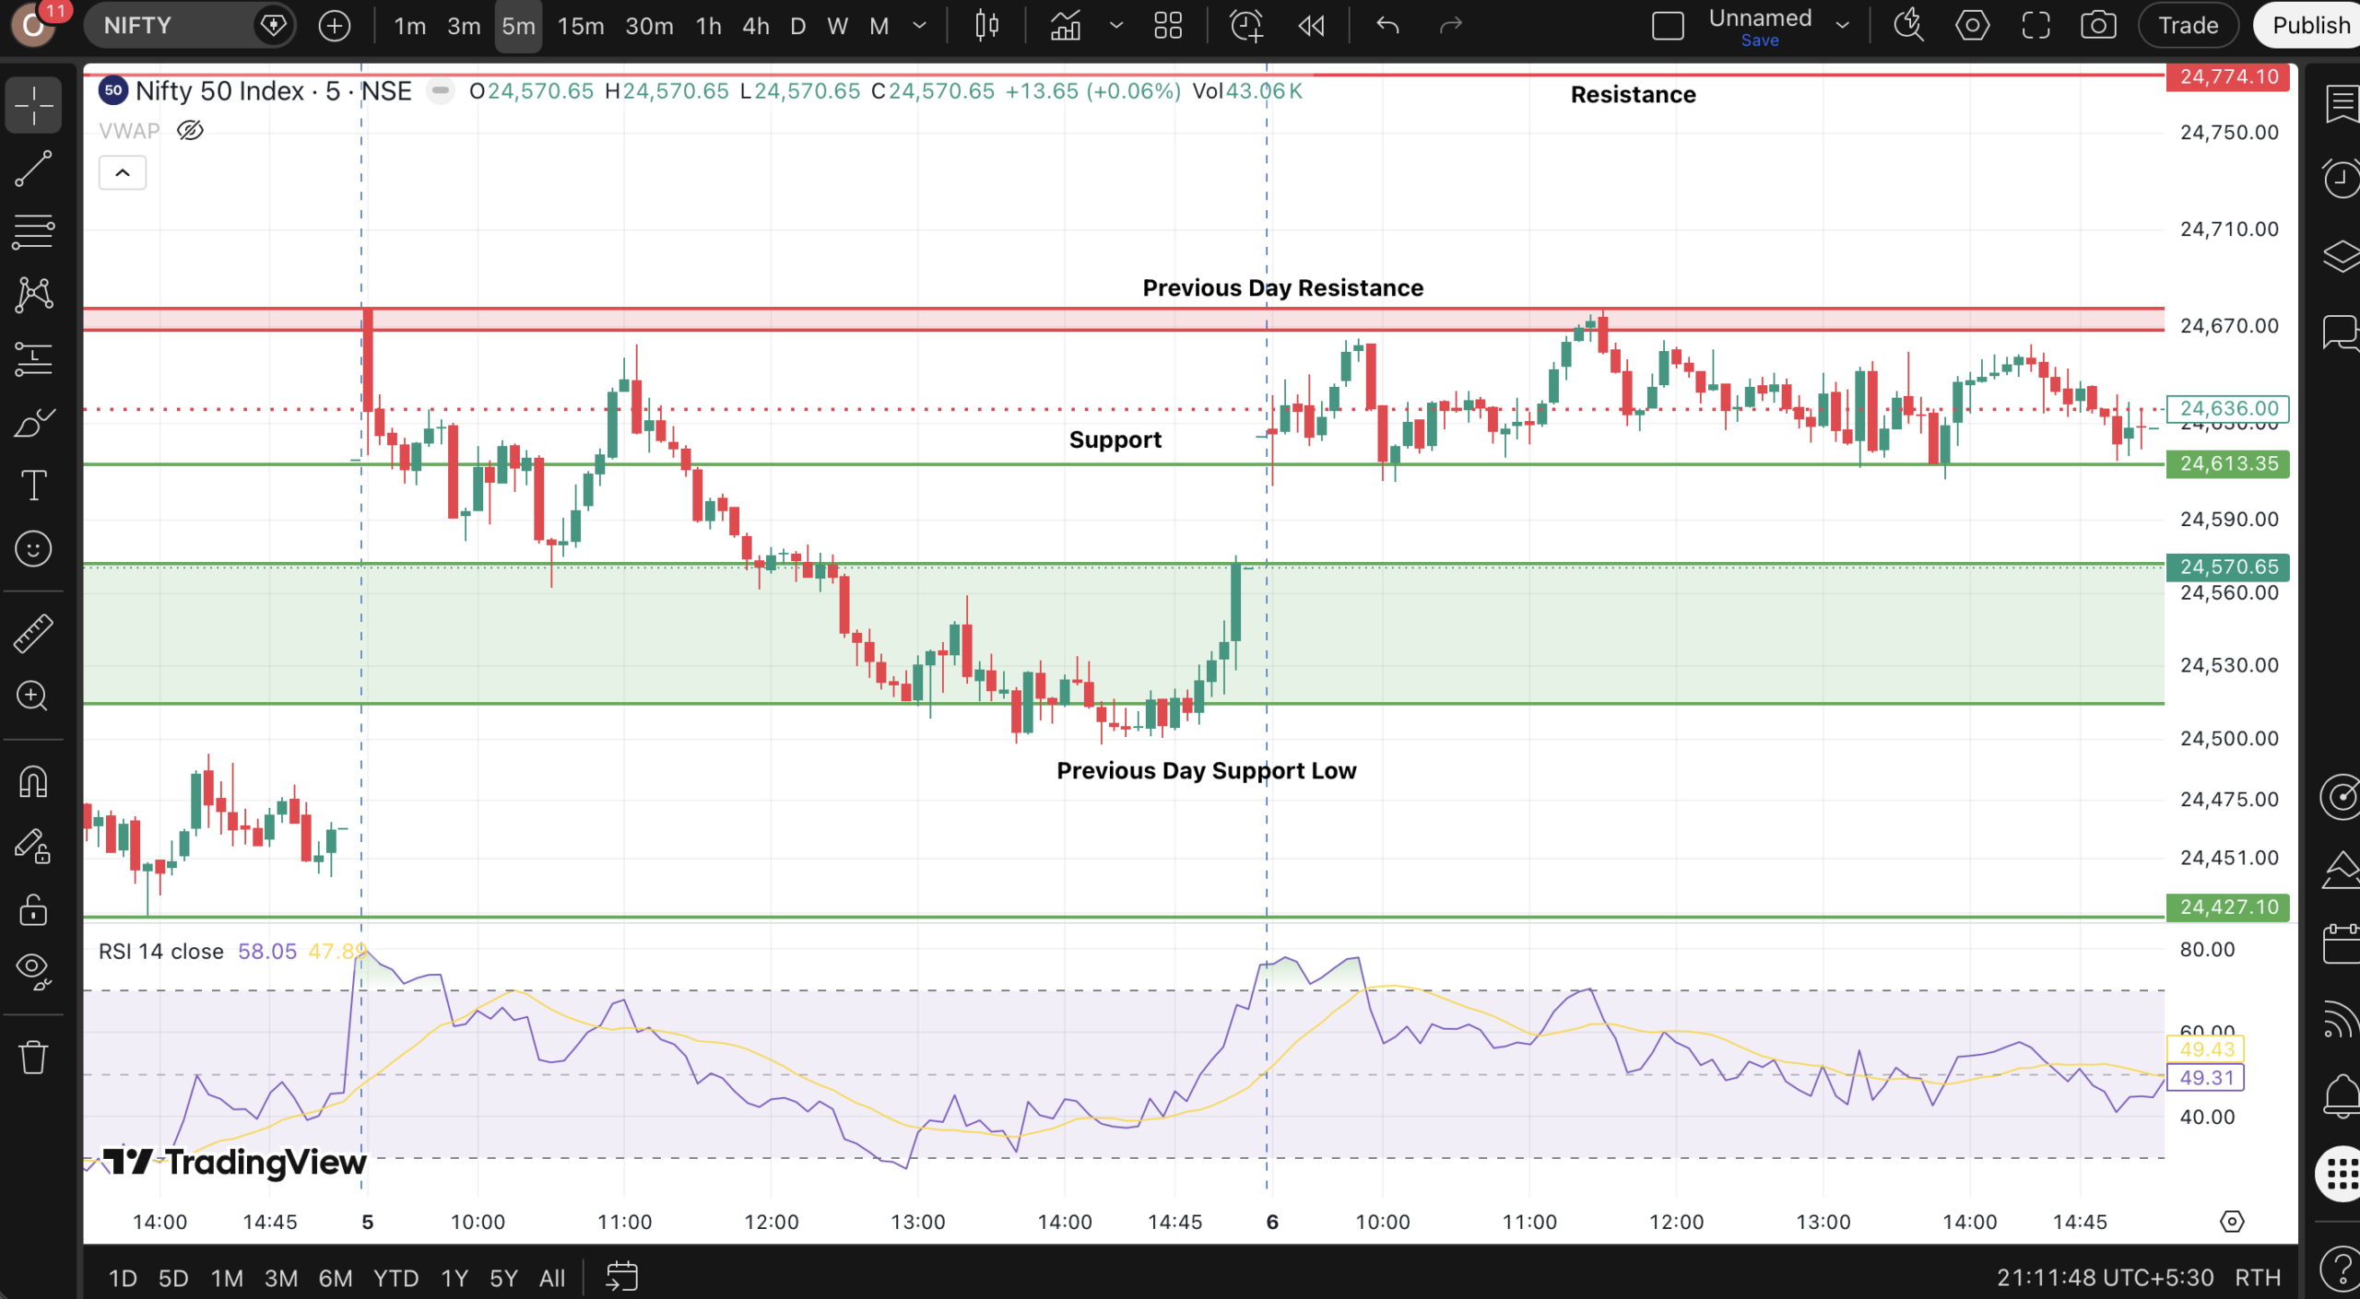2360x1299 pixels.
Task: Open the forecasting and measurement tools
Action: coord(34,358)
